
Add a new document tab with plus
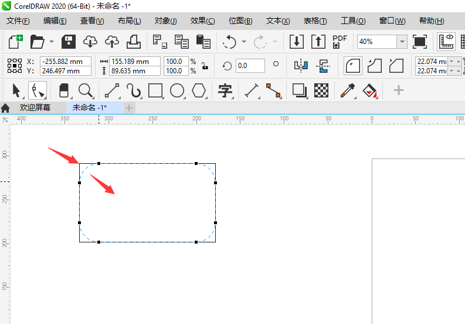tap(129, 108)
